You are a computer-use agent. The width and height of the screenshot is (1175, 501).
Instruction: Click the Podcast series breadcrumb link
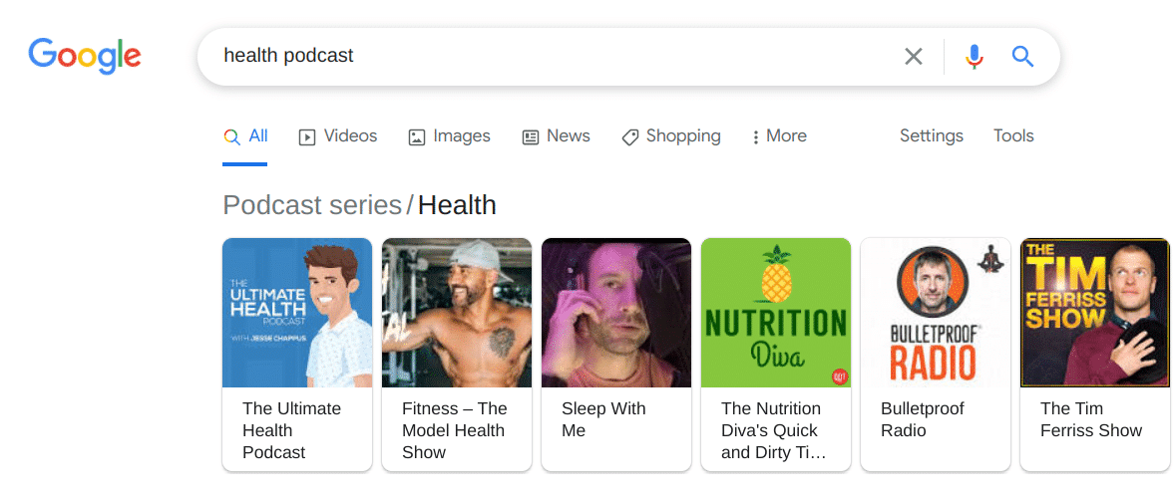click(311, 205)
